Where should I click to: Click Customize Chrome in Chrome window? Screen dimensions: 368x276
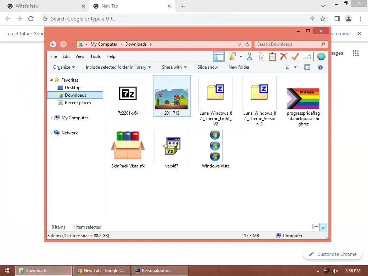[332, 254]
